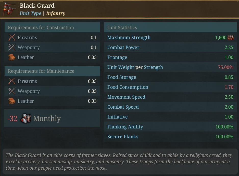
Task: Click the Unit Statistics section header
Action: (170, 27)
